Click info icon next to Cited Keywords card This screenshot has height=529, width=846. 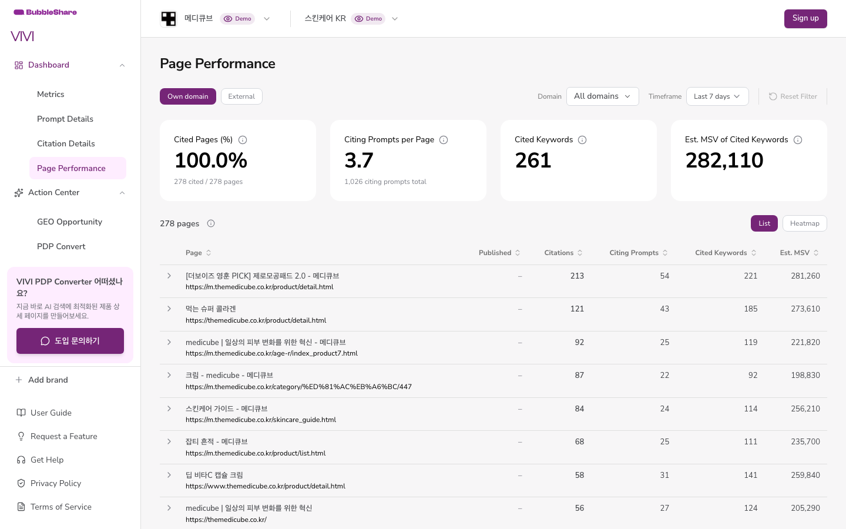582,140
